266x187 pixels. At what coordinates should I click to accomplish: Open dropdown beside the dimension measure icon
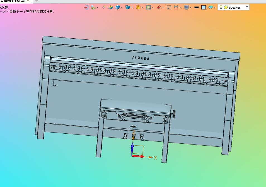click(180, 7)
